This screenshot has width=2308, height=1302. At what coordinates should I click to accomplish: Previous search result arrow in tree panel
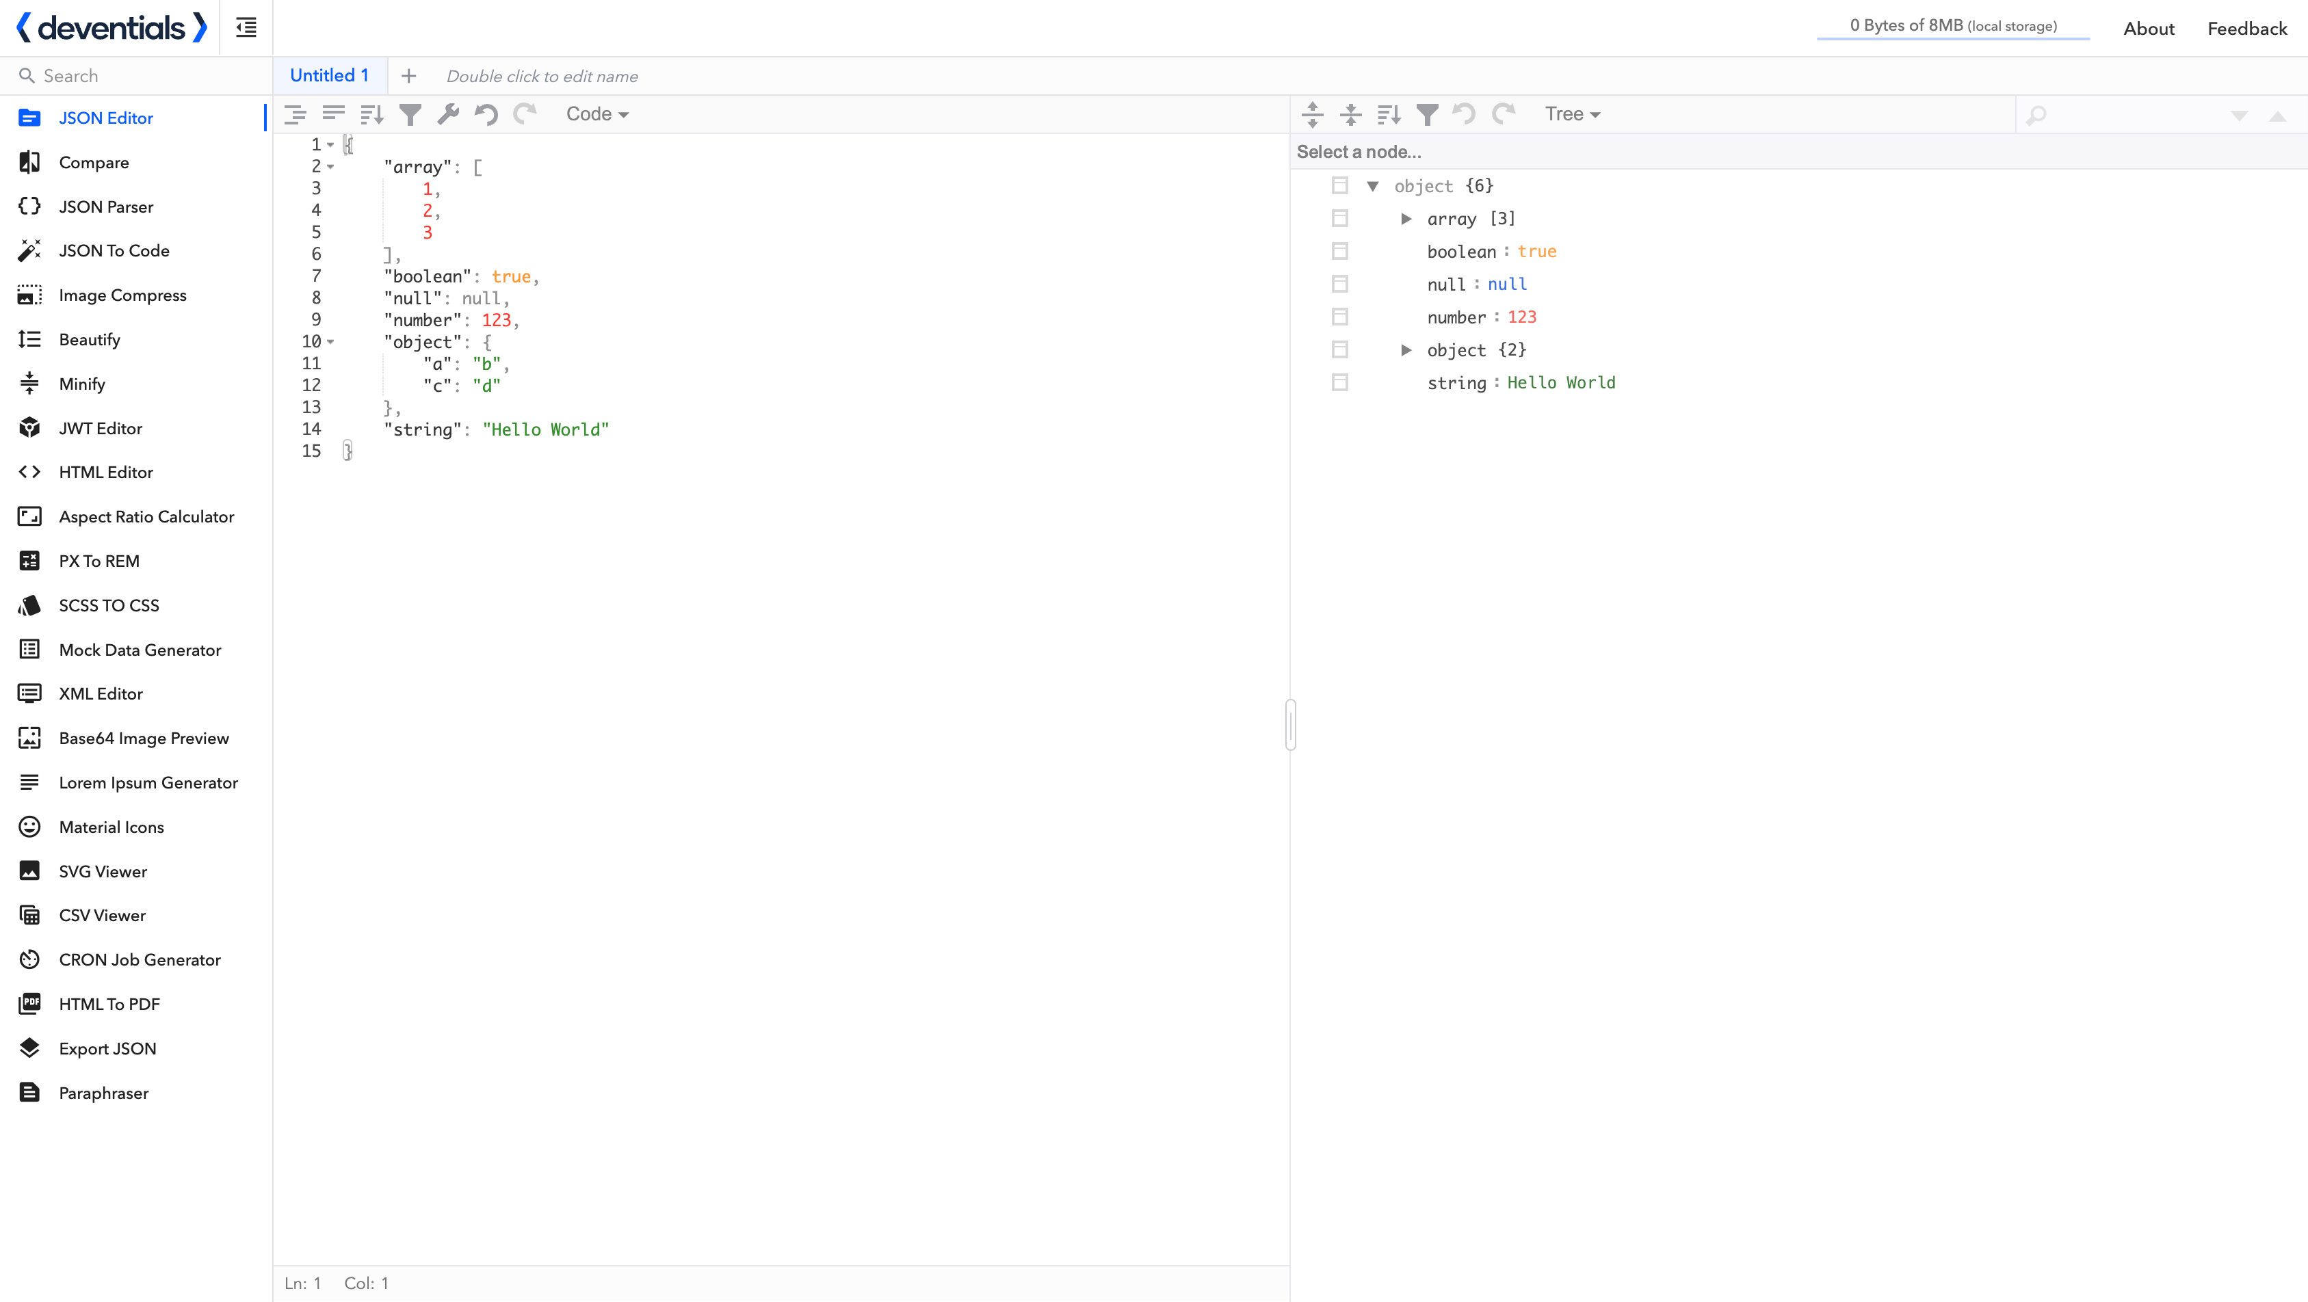pos(2277,116)
